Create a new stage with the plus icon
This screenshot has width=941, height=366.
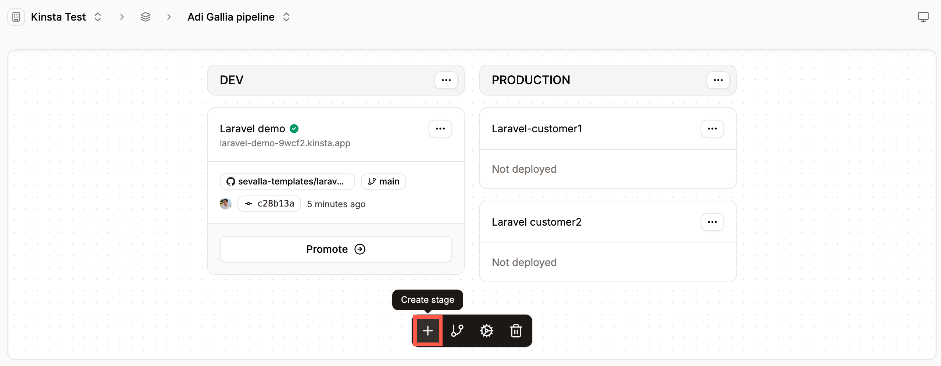coord(427,331)
